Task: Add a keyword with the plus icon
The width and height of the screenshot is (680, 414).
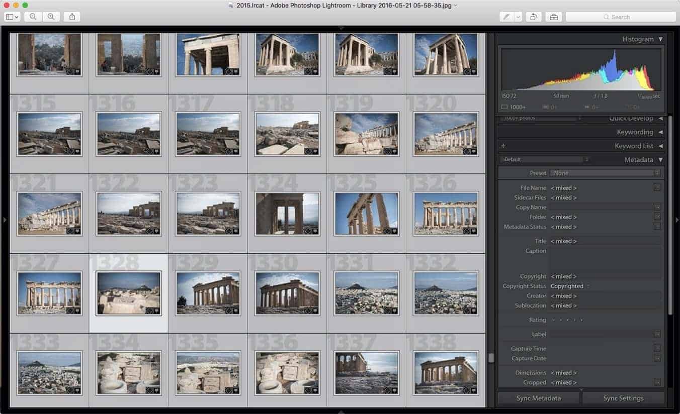Action: 503,146
